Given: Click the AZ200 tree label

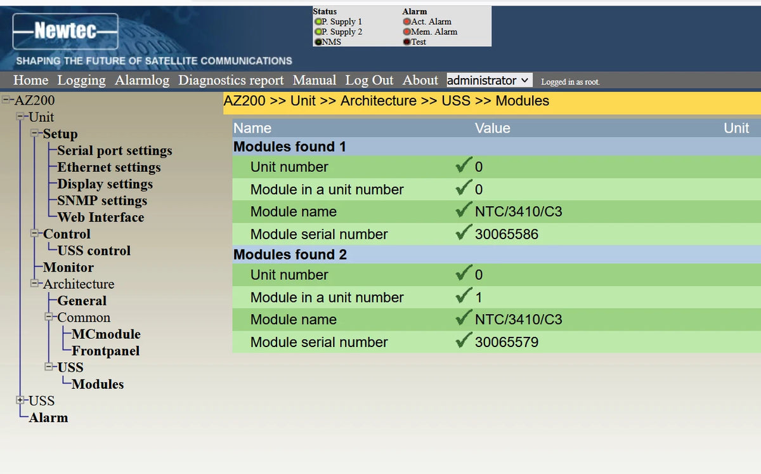Looking at the screenshot, I should (35, 100).
